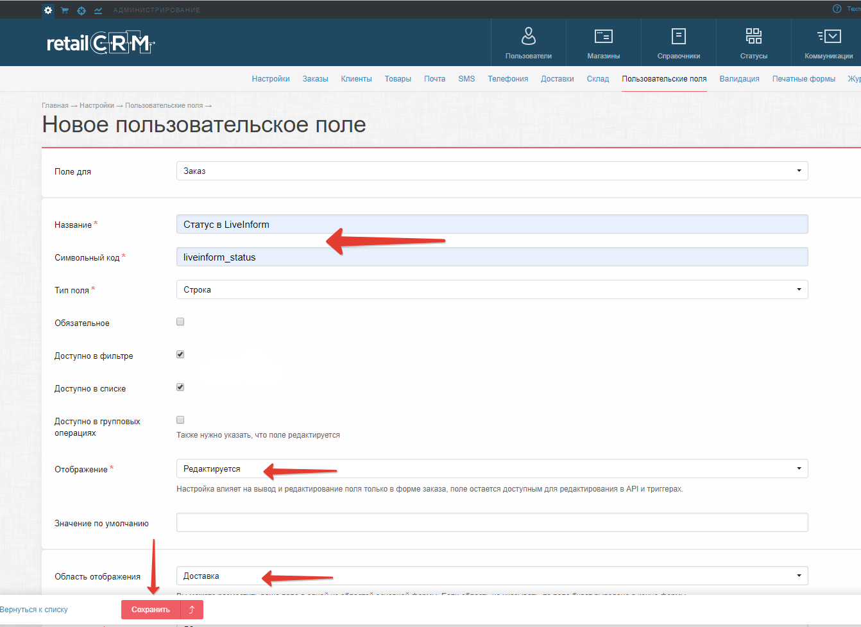This screenshot has height=627, width=861.
Task: Toggle the Обязательное checkbox
Action: (180, 322)
